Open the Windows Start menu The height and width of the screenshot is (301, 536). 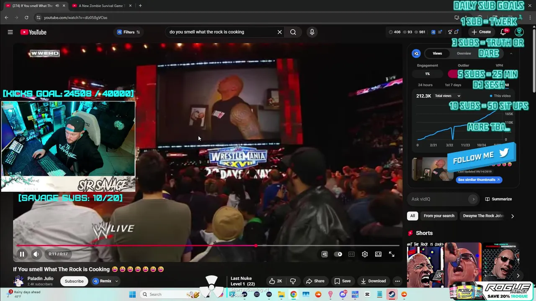coord(132,294)
